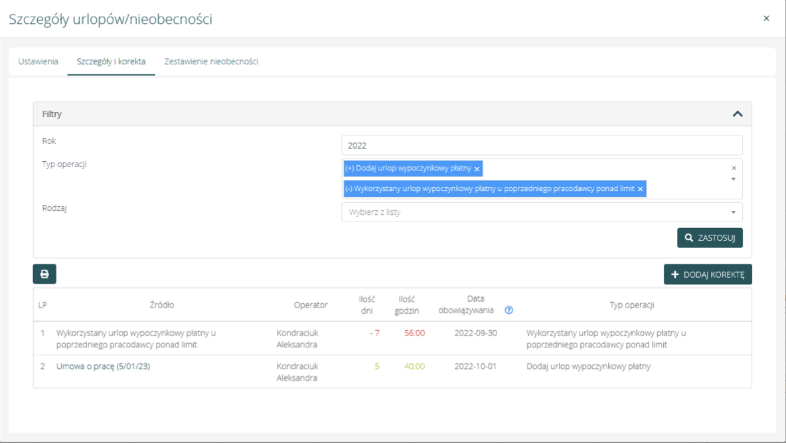The image size is (786, 443).
Task: Click the DODAJ KOREKTĘ button
Action: point(708,275)
